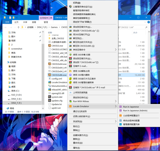
Task: Select 属性(R) at the menu bottom
Action: [x=76, y=148]
